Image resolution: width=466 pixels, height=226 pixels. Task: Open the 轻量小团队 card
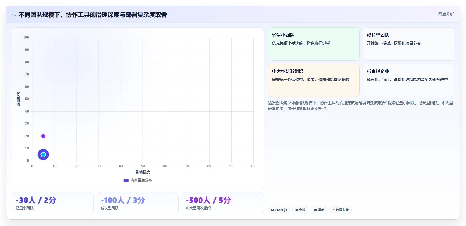tap(314, 44)
